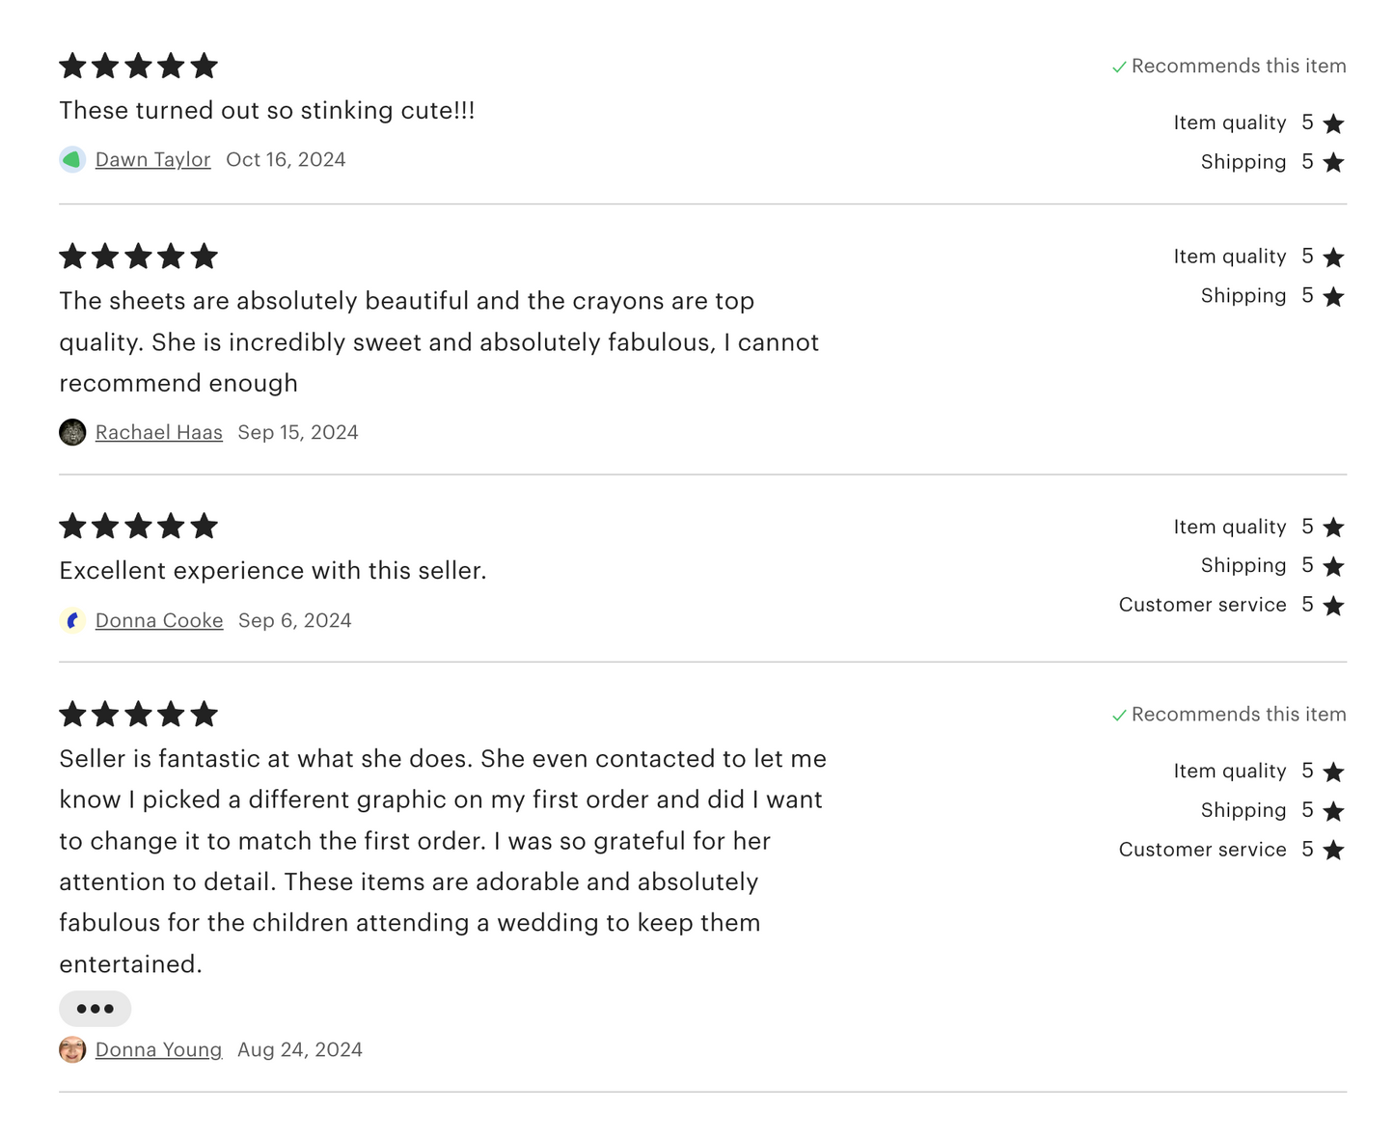
Task: Click Donna Young's profile photo avatar
Action: point(72,1050)
